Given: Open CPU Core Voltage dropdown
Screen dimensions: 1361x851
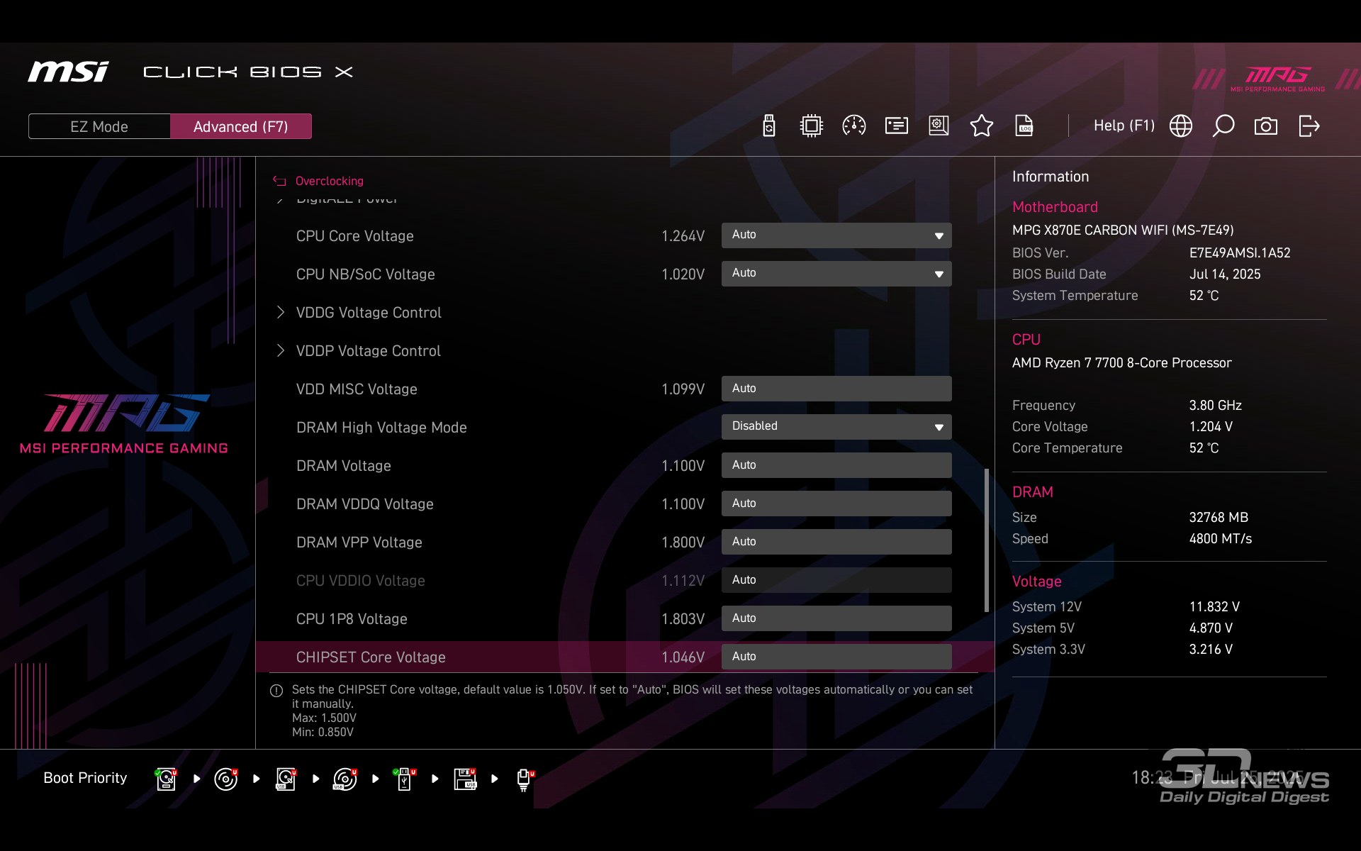Looking at the screenshot, I should point(836,235).
